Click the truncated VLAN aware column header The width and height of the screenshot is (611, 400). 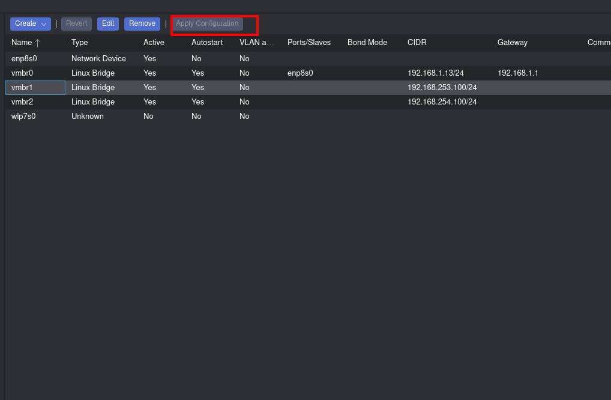click(x=256, y=43)
